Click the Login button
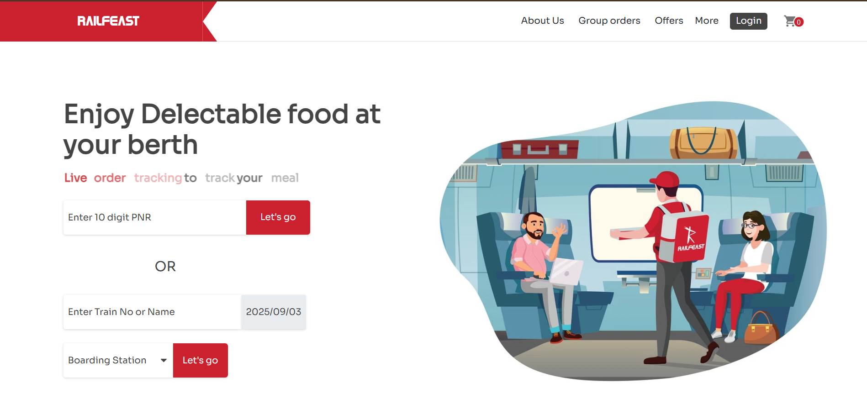Viewport: 867px width, 420px height. [748, 21]
